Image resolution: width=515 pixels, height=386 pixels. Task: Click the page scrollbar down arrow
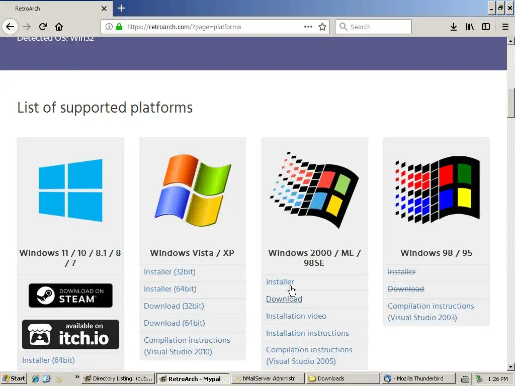click(x=511, y=366)
